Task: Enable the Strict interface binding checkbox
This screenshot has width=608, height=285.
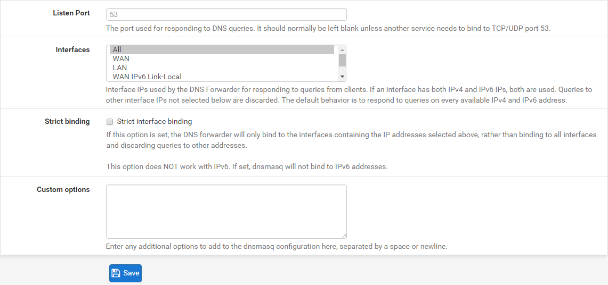Action: pos(110,122)
